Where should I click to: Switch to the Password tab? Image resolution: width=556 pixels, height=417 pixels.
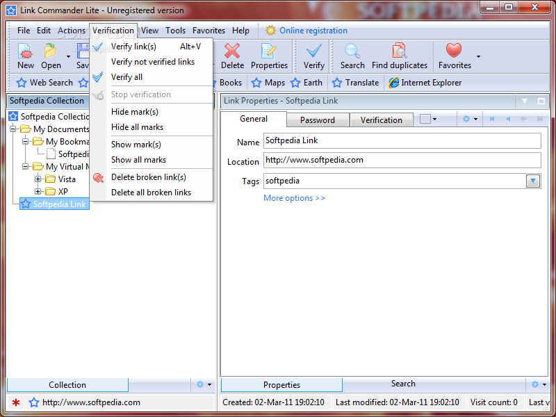(318, 120)
